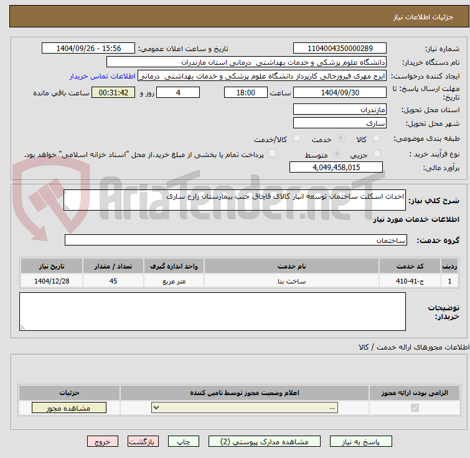Click the اعلام وضعیت مجوز توسط تامین کننده header

click(245, 393)
